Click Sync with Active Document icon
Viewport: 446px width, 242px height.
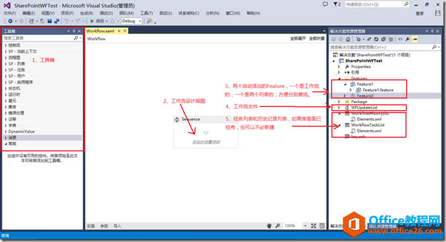pyautogui.click(x=369, y=39)
